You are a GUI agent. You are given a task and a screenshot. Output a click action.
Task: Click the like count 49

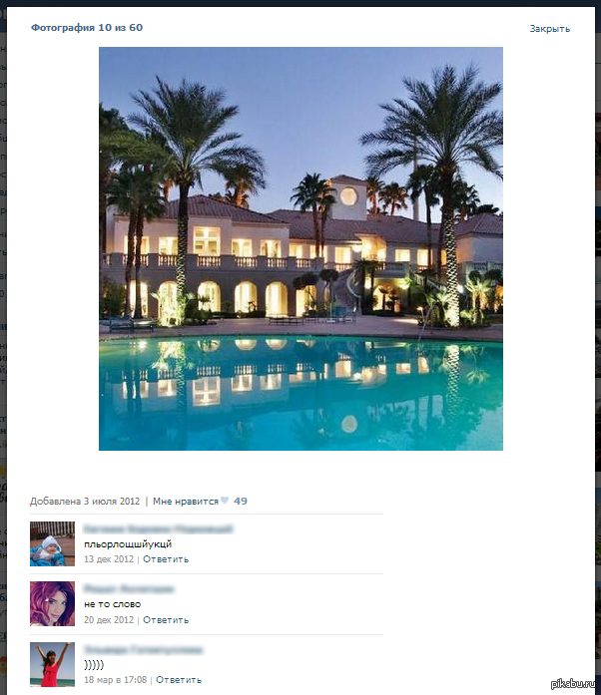click(241, 501)
